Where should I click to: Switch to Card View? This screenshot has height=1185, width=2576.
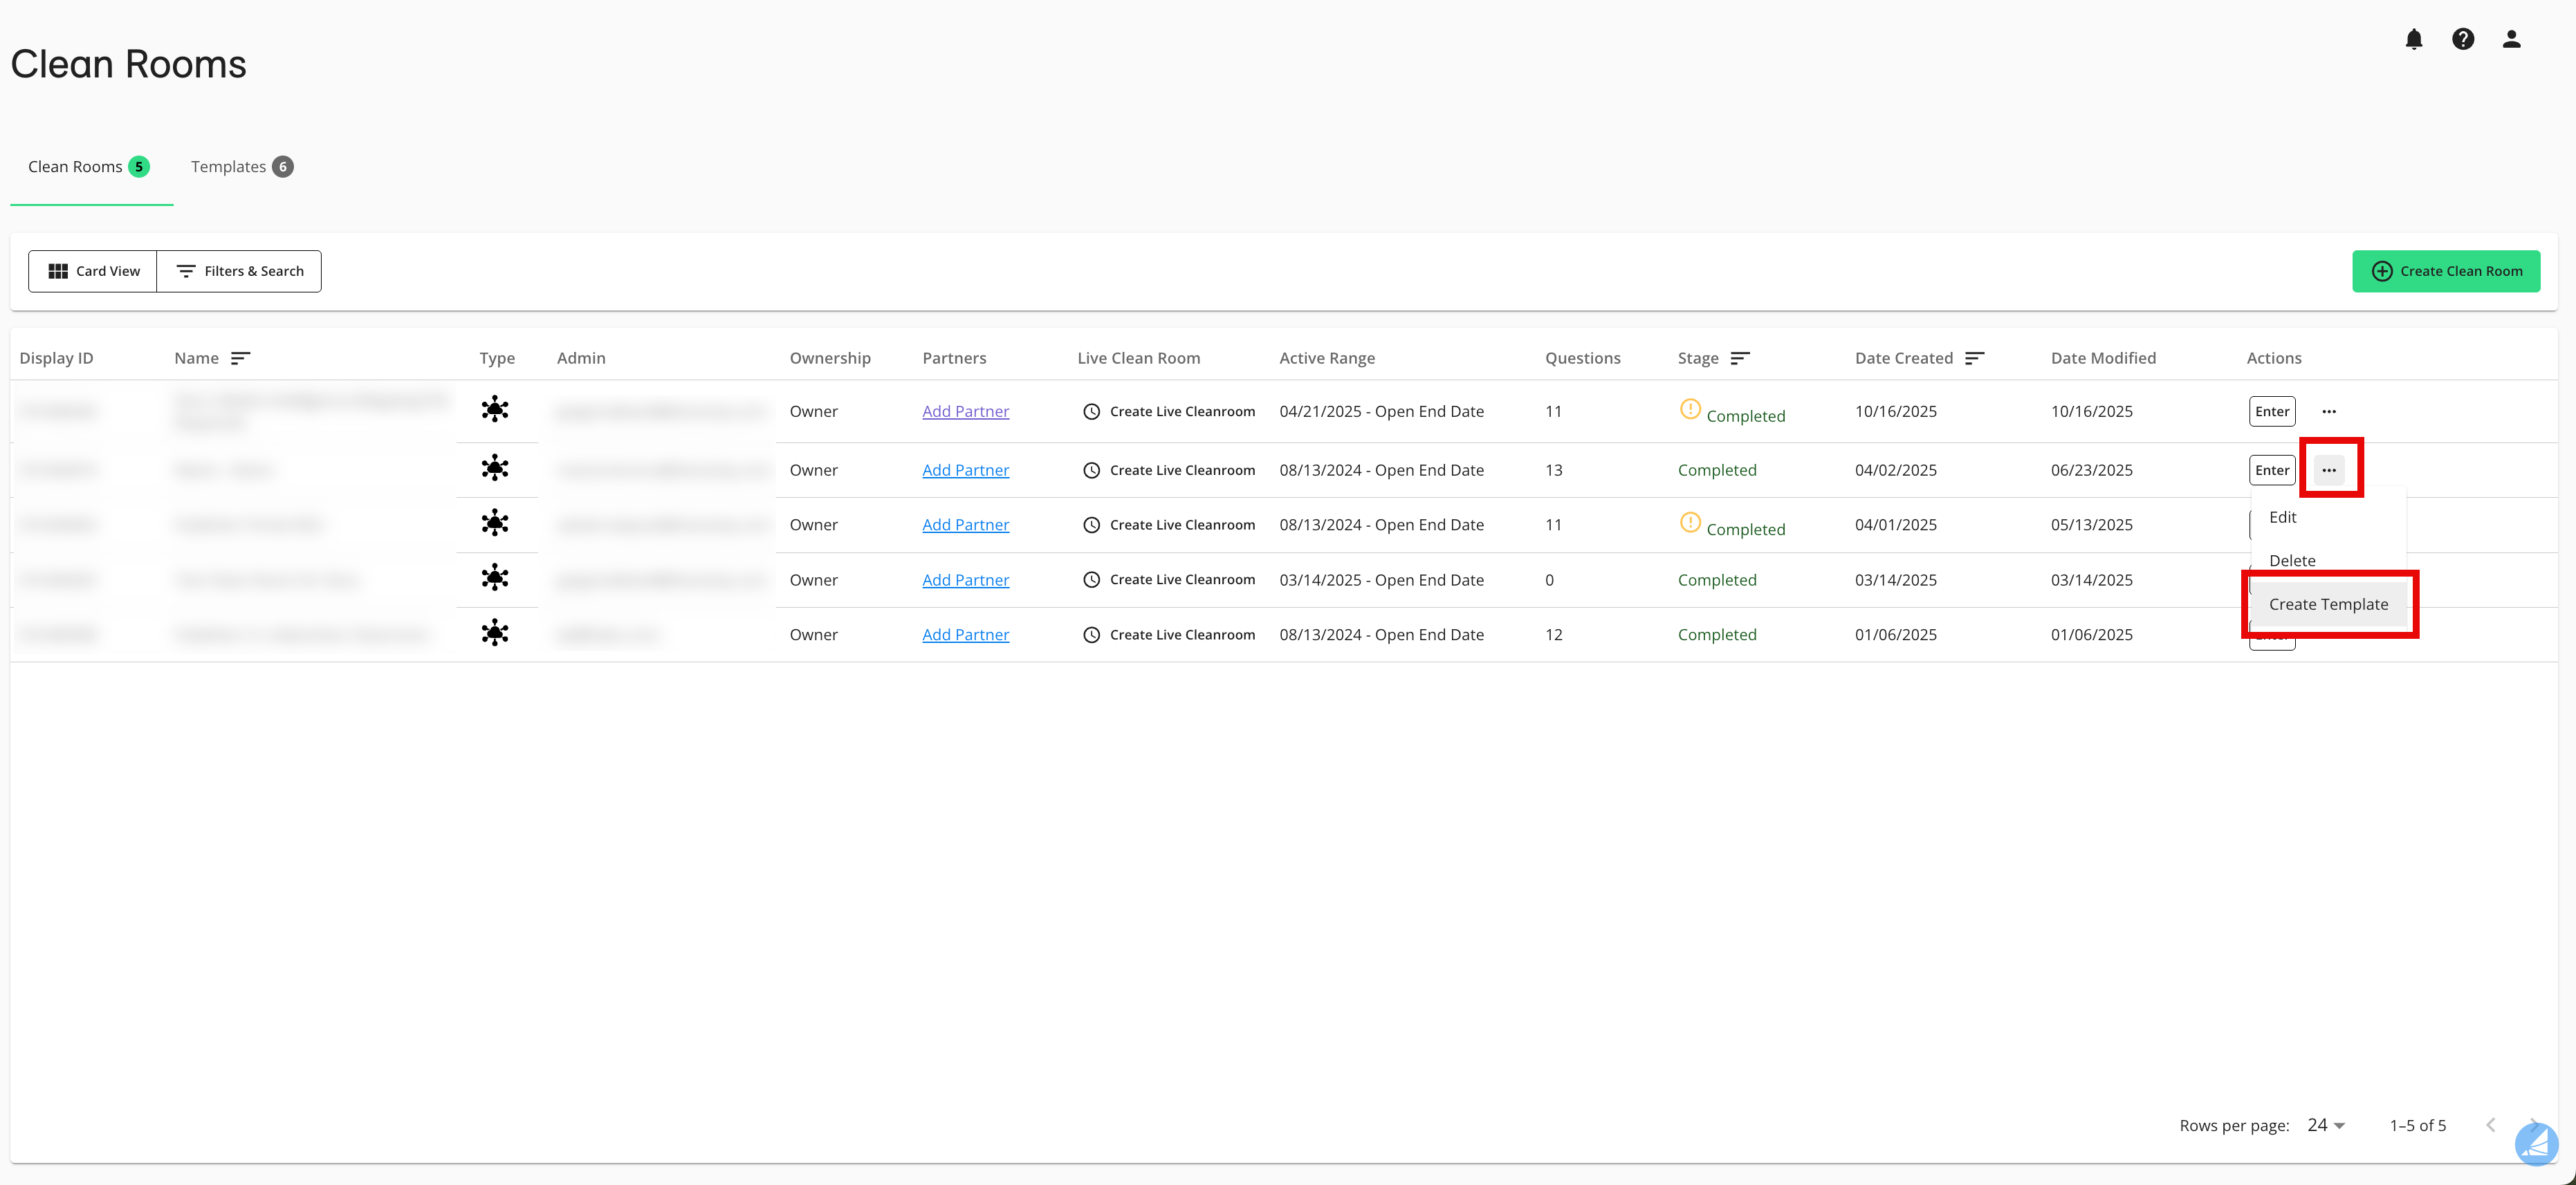click(x=92, y=271)
